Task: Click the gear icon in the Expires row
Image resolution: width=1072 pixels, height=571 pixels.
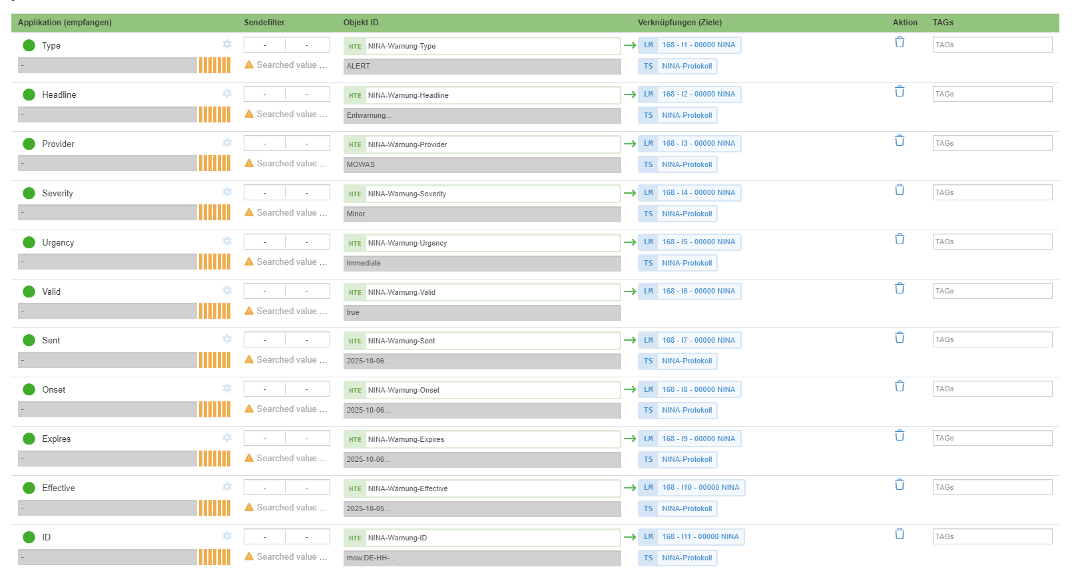Action: [227, 437]
